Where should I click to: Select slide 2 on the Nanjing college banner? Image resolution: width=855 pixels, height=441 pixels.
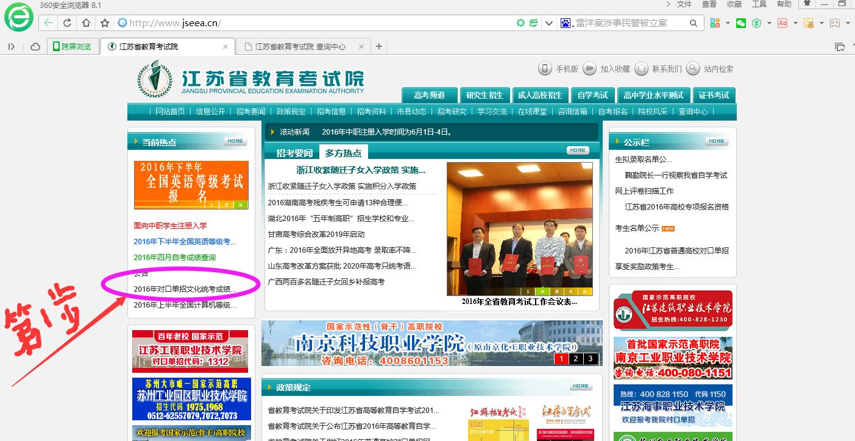coord(575,359)
